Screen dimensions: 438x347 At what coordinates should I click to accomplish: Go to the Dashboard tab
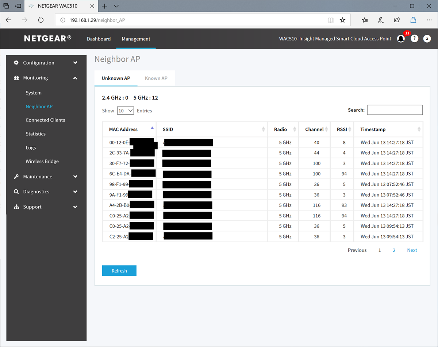[99, 39]
